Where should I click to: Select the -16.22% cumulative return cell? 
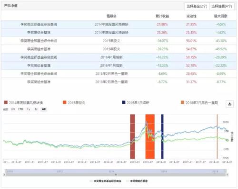(x=162, y=57)
